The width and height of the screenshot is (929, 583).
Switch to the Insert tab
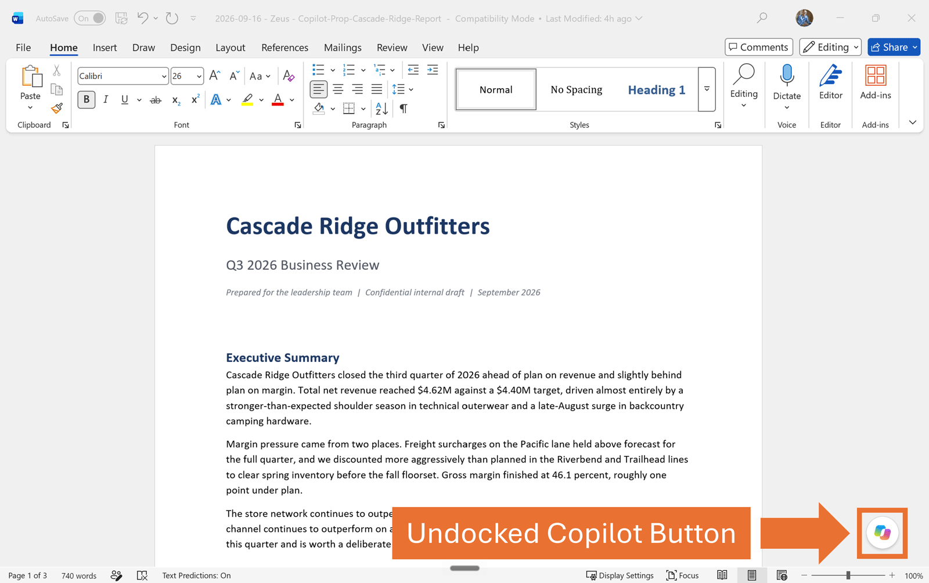(x=105, y=48)
